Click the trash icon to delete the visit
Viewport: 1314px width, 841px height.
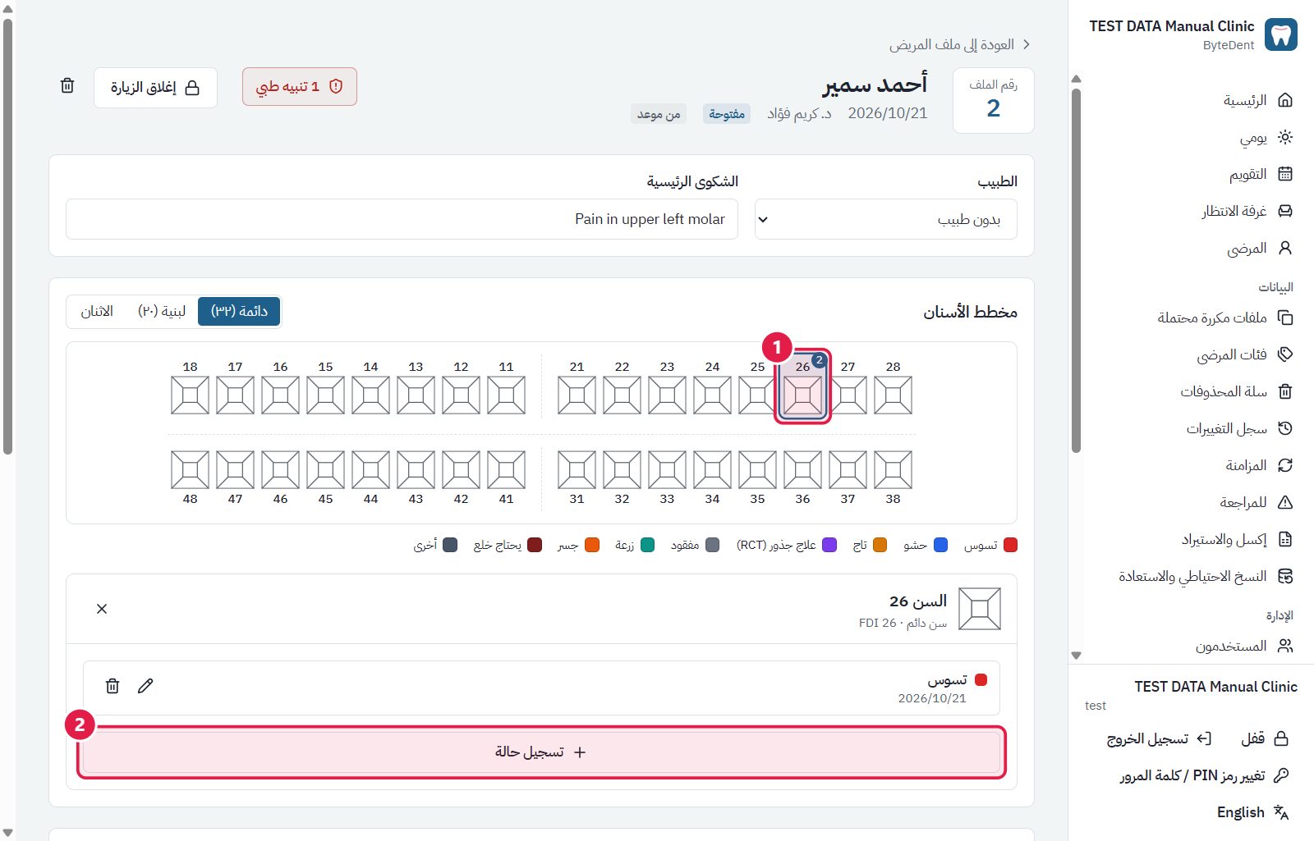coord(67,86)
